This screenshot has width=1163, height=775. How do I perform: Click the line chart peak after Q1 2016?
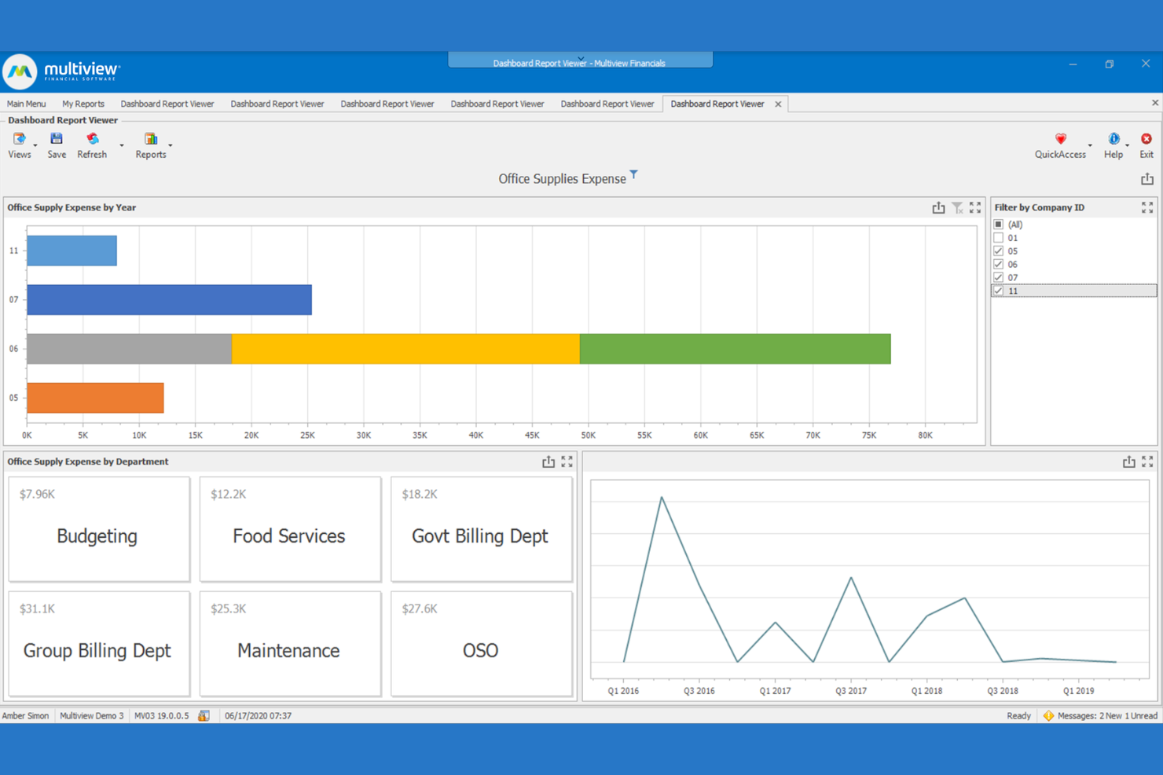click(662, 498)
